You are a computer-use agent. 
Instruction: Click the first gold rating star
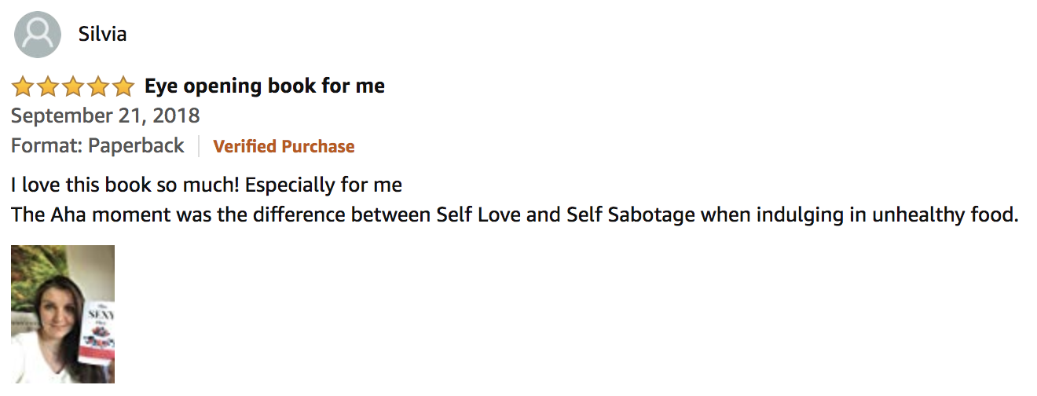tap(23, 86)
